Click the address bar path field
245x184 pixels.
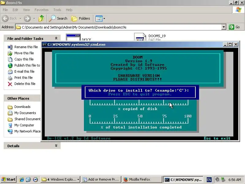pyautogui.click(x=119, y=27)
